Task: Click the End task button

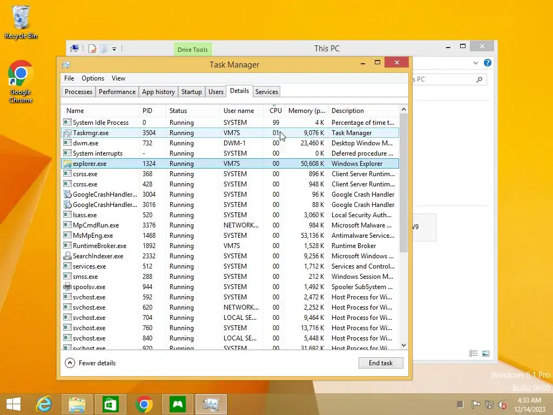Action: [x=381, y=363]
